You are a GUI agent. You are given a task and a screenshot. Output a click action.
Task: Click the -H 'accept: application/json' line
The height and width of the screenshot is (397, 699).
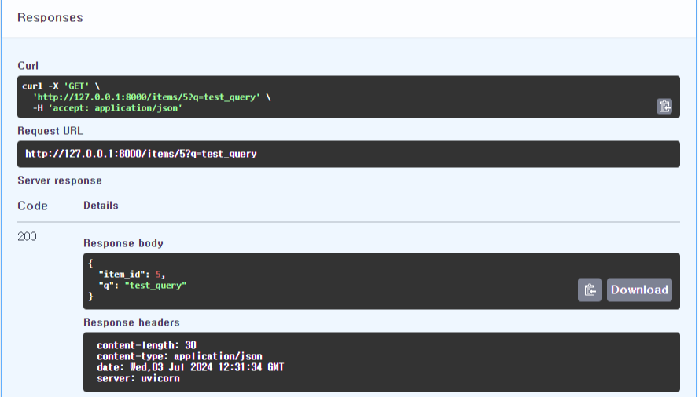pyautogui.click(x=108, y=108)
